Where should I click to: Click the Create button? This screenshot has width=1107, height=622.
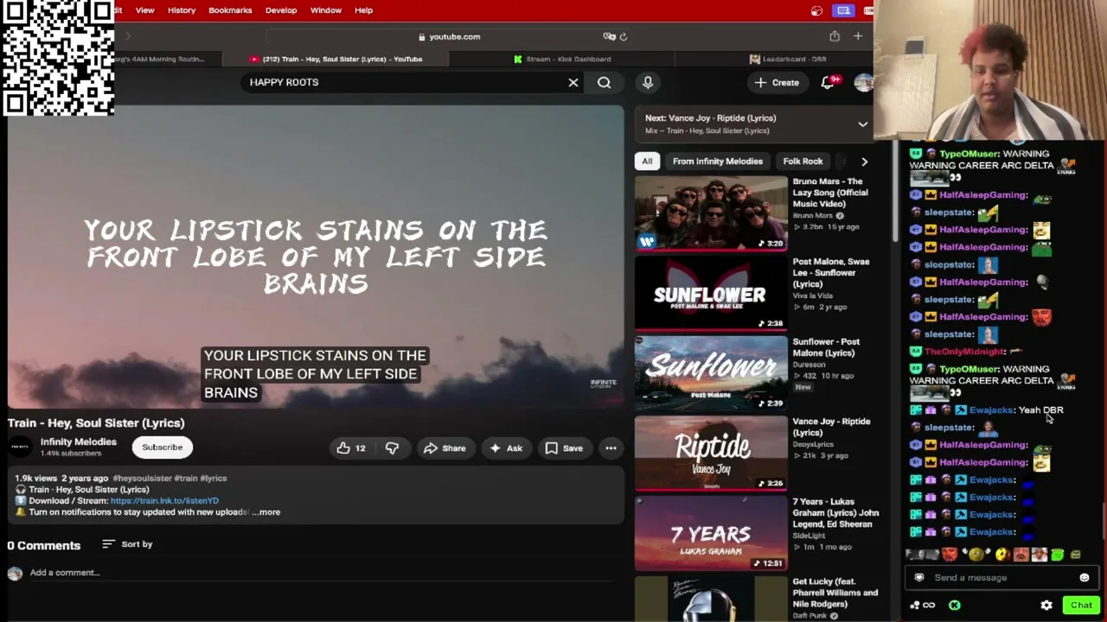point(777,82)
